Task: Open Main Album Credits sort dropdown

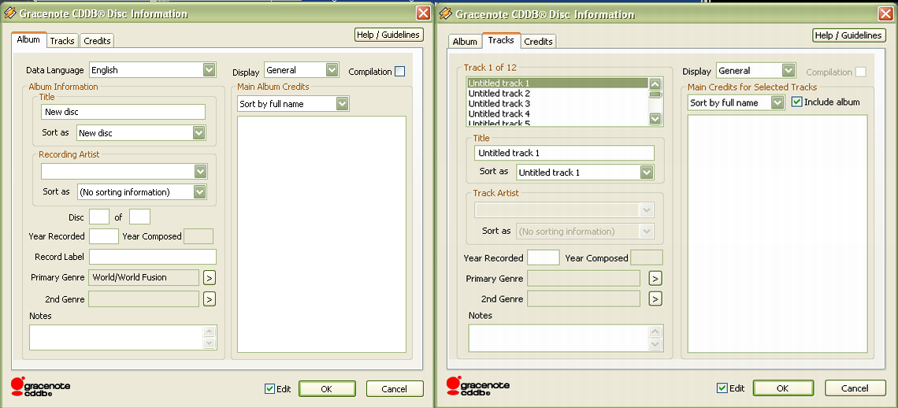Action: tap(343, 104)
